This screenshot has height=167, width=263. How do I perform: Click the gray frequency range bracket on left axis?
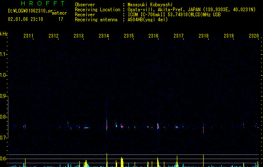pyautogui.click(x=8, y=117)
